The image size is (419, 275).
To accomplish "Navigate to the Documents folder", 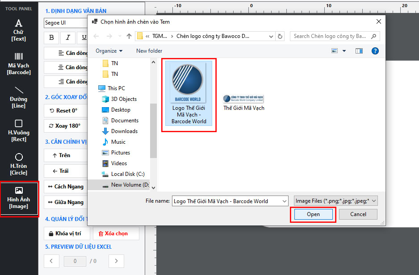I will [x=120, y=121].
